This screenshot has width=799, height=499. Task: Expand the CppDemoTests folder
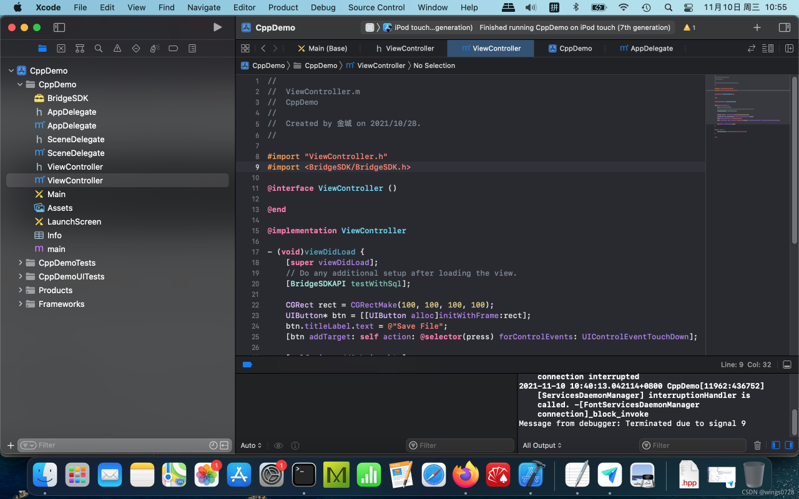click(x=21, y=263)
